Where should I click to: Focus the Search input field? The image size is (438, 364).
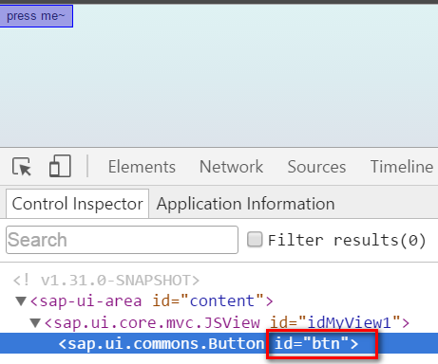[122, 240]
